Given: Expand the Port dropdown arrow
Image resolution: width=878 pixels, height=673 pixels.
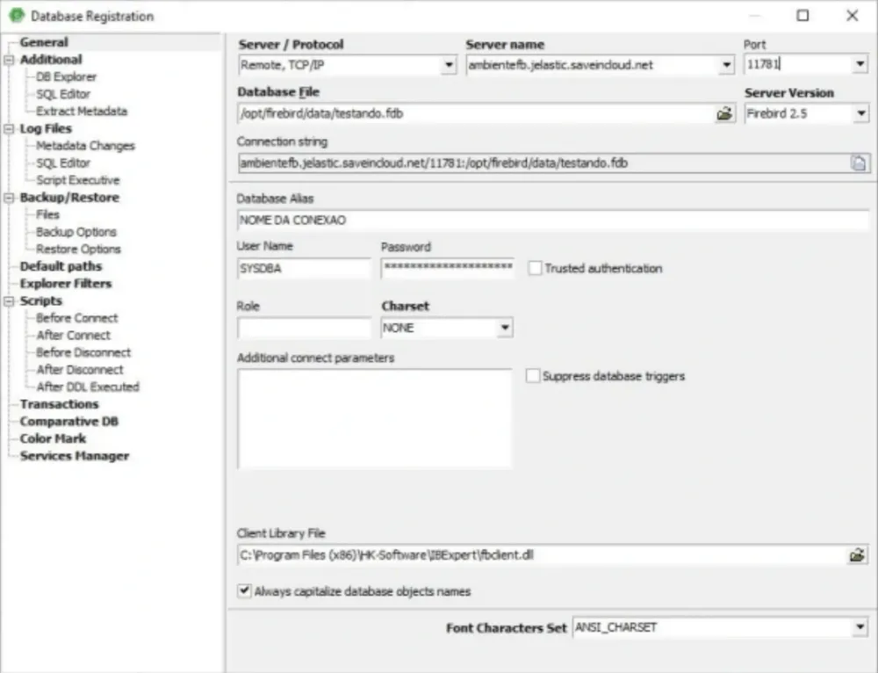Looking at the screenshot, I should pyautogui.click(x=858, y=65).
